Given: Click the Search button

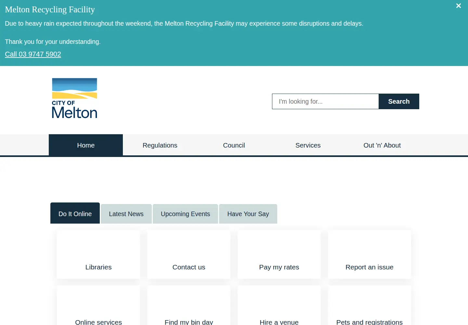Looking at the screenshot, I should [x=399, y=101].
